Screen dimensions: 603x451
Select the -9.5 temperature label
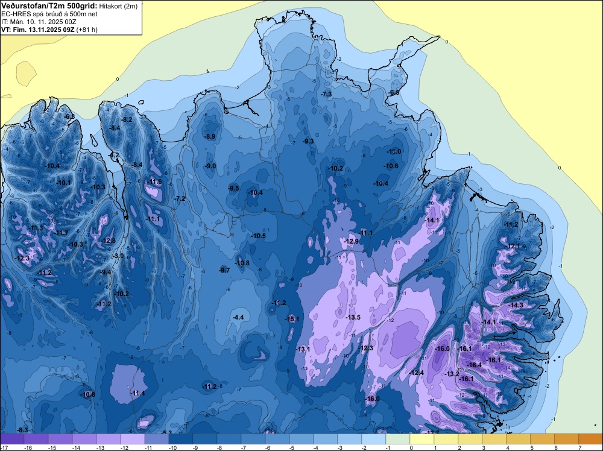pyautogui.click(x=233, y=188)
